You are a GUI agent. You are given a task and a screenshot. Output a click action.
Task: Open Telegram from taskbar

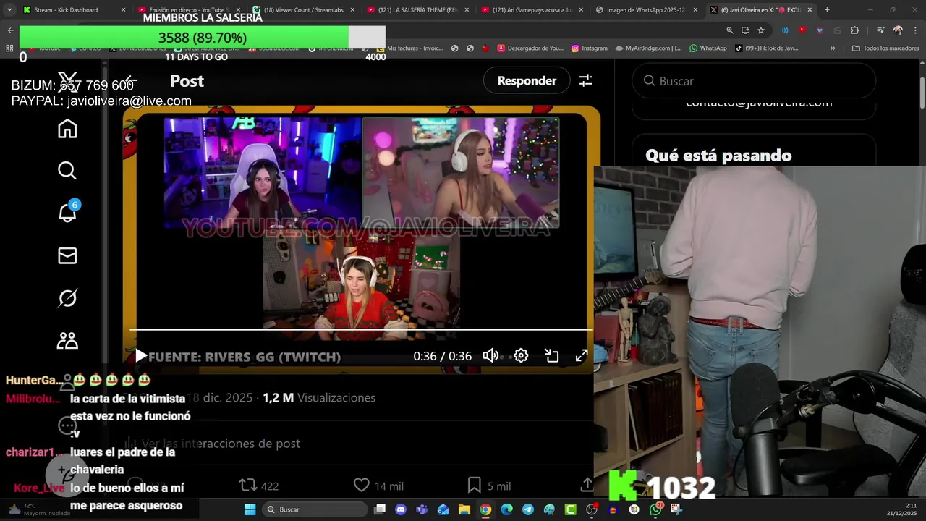528,509
